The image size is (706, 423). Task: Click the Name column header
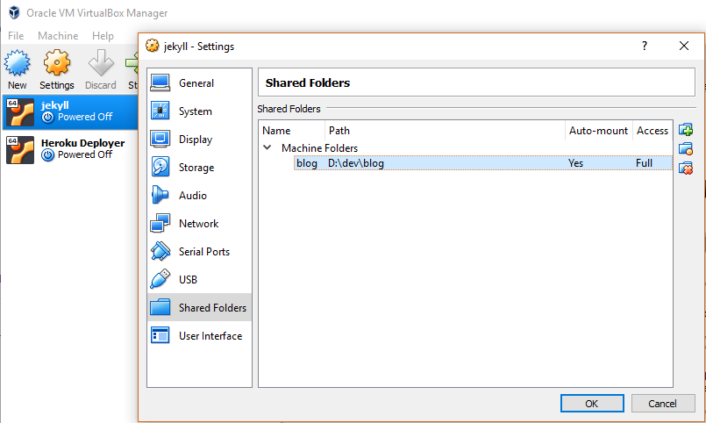tap(292, 131)
